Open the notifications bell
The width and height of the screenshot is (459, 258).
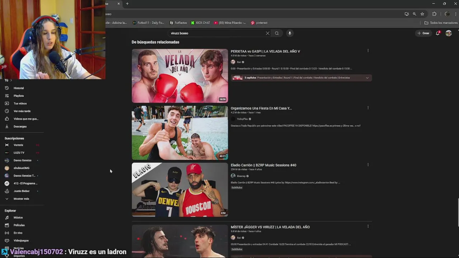[437, 33]
